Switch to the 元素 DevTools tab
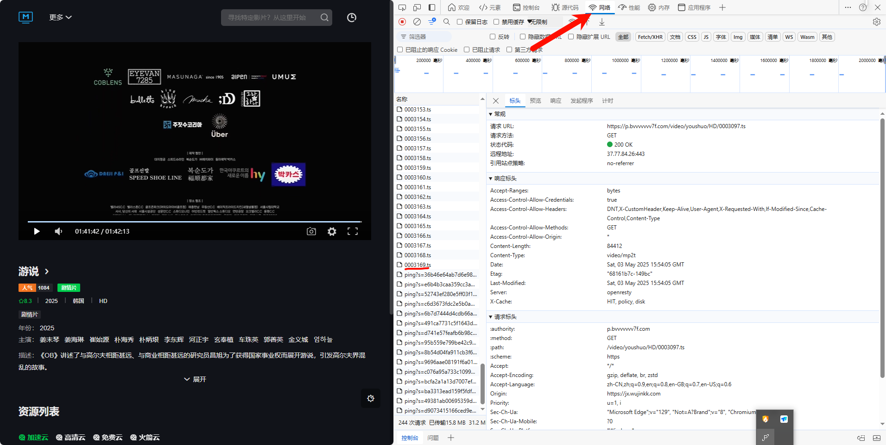 point(490,7)
